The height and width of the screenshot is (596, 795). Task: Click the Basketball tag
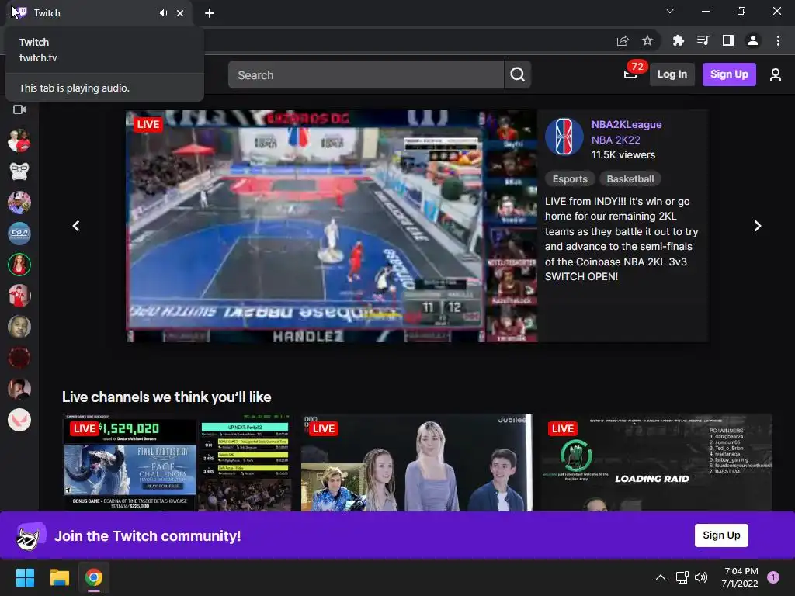pyautogui.click(x=630, y=179)
